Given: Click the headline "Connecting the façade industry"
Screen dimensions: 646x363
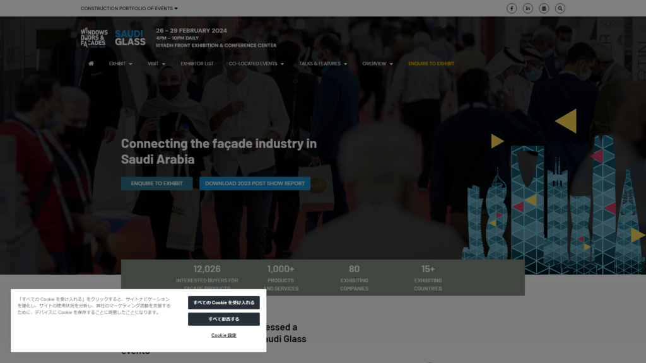Looking at the screenshot, I should tap(219, 151).
